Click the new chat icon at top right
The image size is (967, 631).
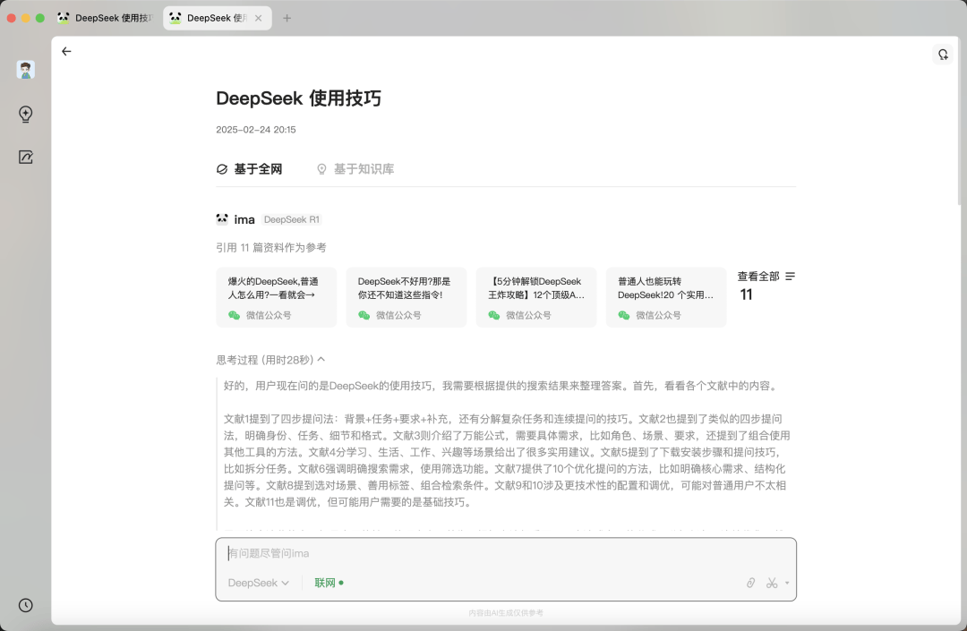[943, 55]
